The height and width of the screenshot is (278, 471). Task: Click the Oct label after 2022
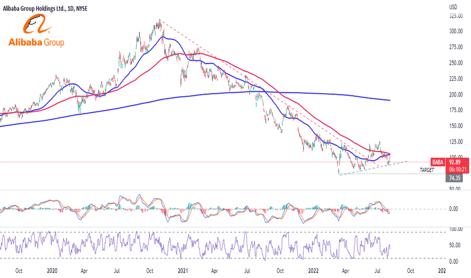(x=410, y=271)
